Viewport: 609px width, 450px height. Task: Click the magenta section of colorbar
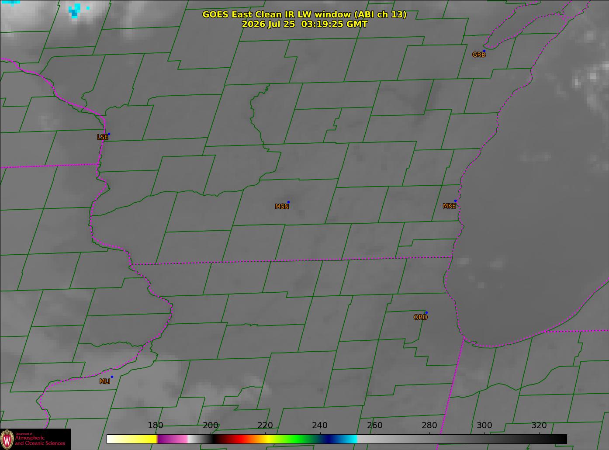point(173,439)
